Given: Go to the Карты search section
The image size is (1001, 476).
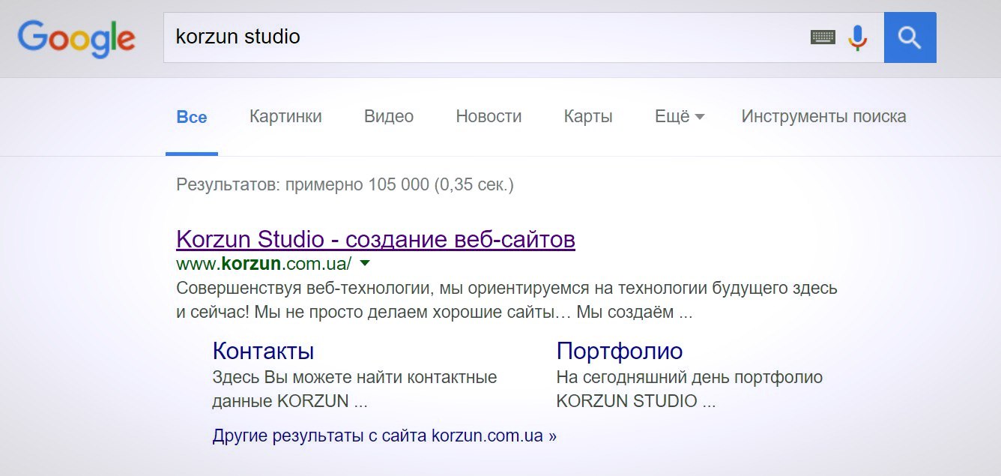Looking at the screenshot, I should point(587,116).
